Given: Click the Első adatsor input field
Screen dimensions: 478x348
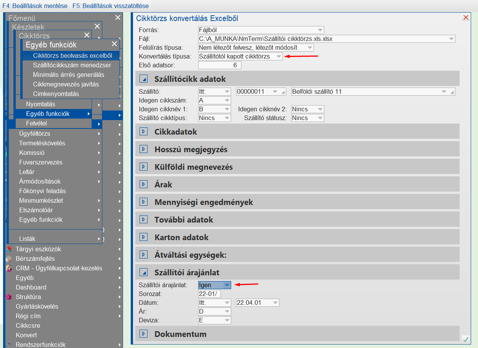Looking at the screenshot, I should (x=220, y=65).
